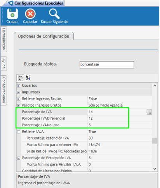Sort properties alphabetically with A-Z icon
Image resolution: width=160 pixels, height=188 pixels.
[x=28, y=78]
